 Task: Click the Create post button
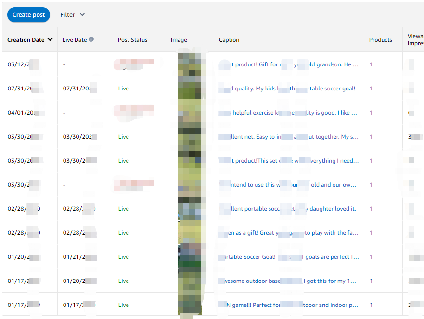click(x=28, y=15)
